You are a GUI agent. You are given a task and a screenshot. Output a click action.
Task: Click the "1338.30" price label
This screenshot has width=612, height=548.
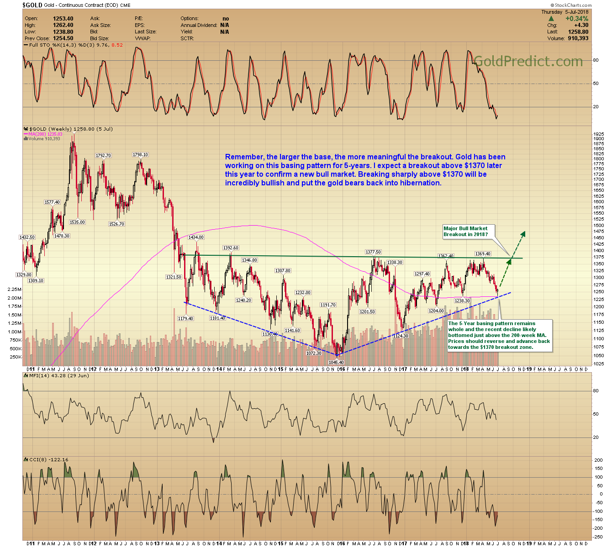click(395, 263)
